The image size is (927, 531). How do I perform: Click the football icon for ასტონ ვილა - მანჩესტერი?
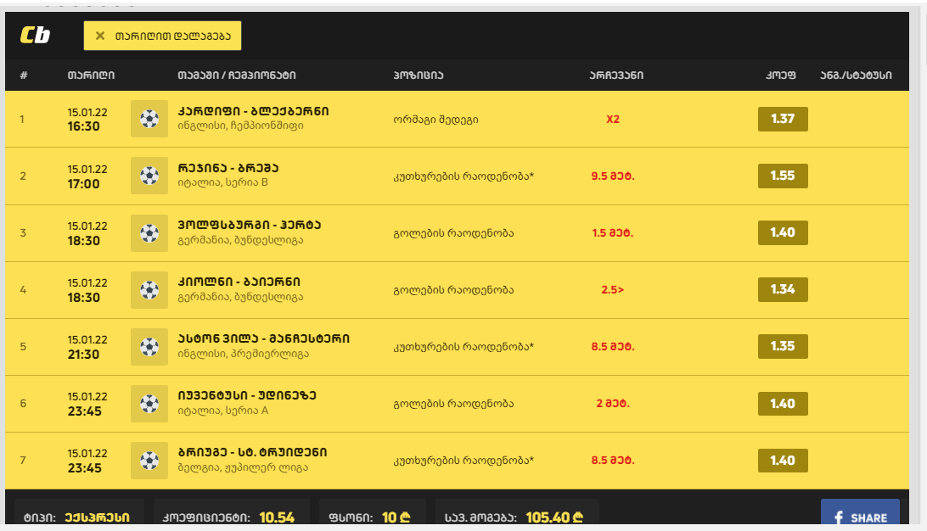[x=149, y=347]
